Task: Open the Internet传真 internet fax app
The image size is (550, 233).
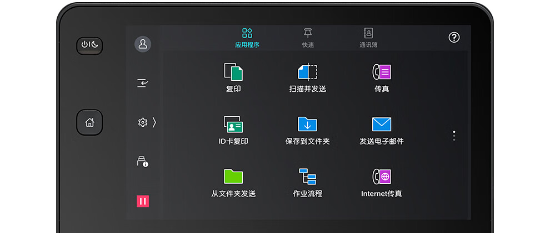Action: (x=382, y=183)
